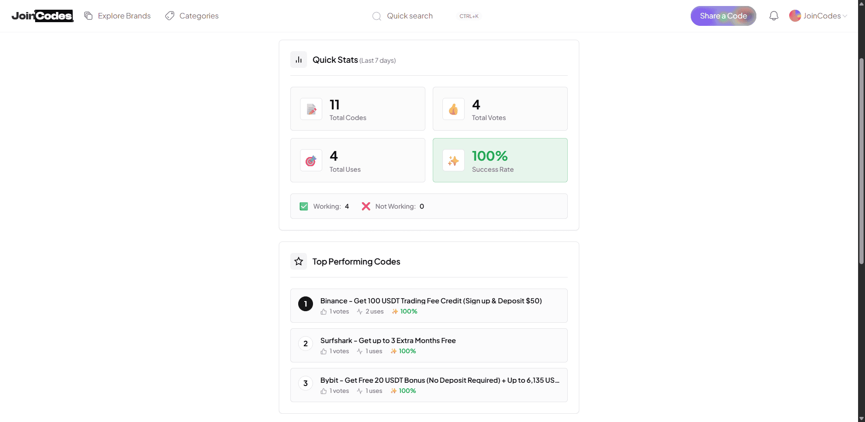Click the red Not Working cross

[x=366, y=206]
